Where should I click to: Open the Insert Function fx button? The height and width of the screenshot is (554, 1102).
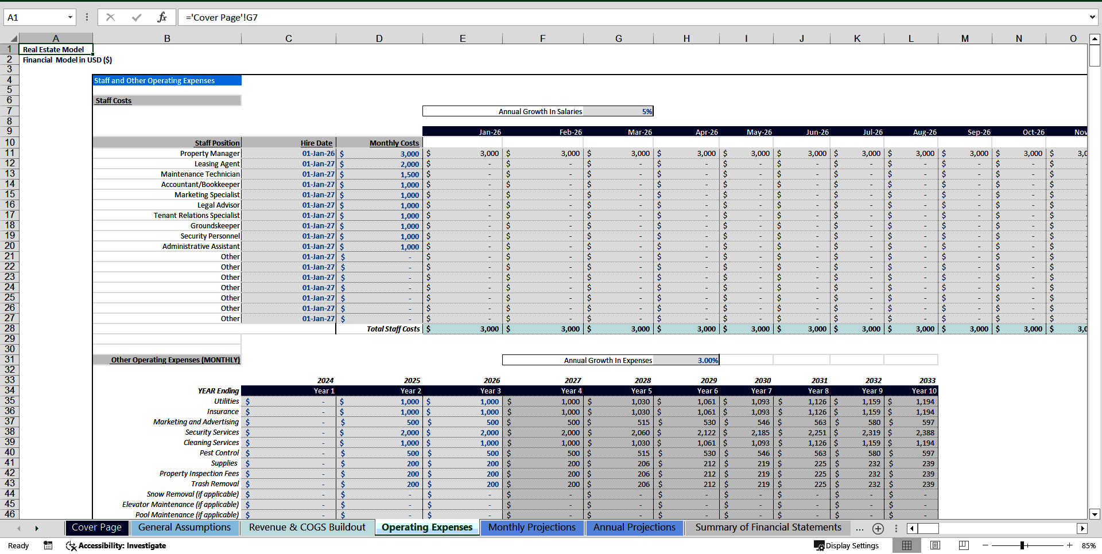point(162,17)
